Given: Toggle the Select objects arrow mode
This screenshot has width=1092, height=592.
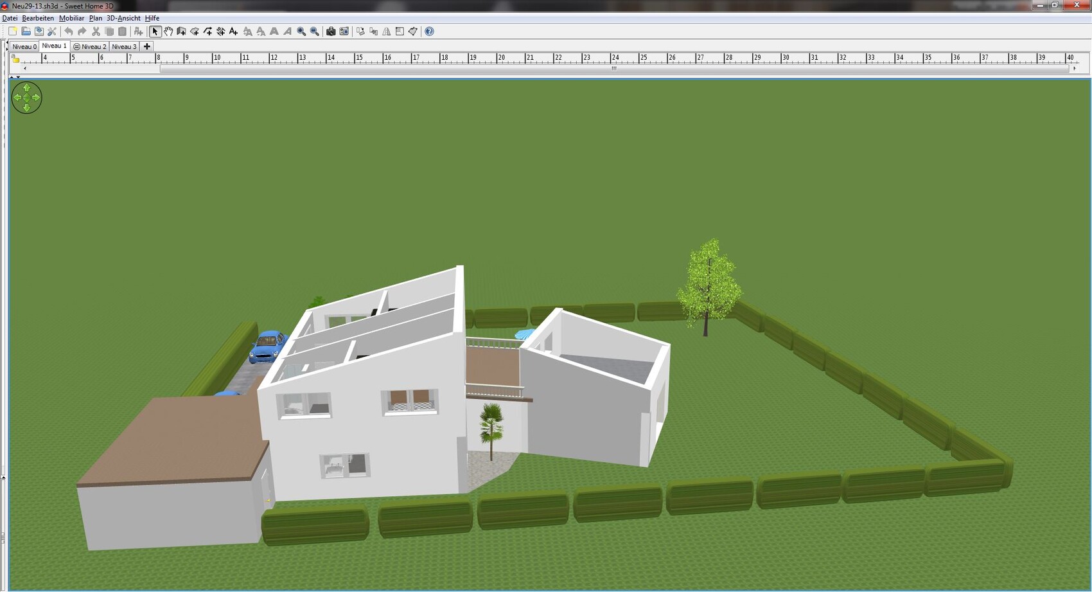Looking at the screenshot, I should [x=155, y=31].
